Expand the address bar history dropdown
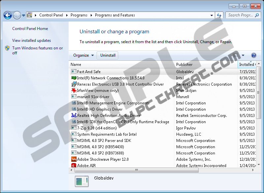 click(x=212, y=15)
